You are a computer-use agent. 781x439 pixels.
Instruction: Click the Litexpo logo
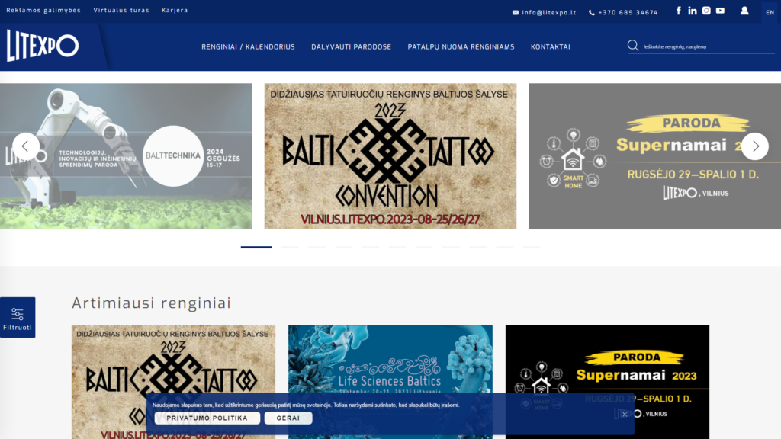(x=43, y=45)
